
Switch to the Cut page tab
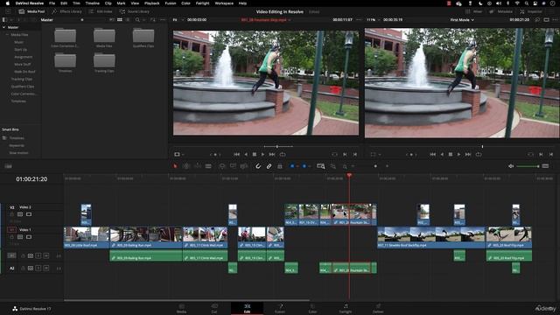tap(213, 308)
